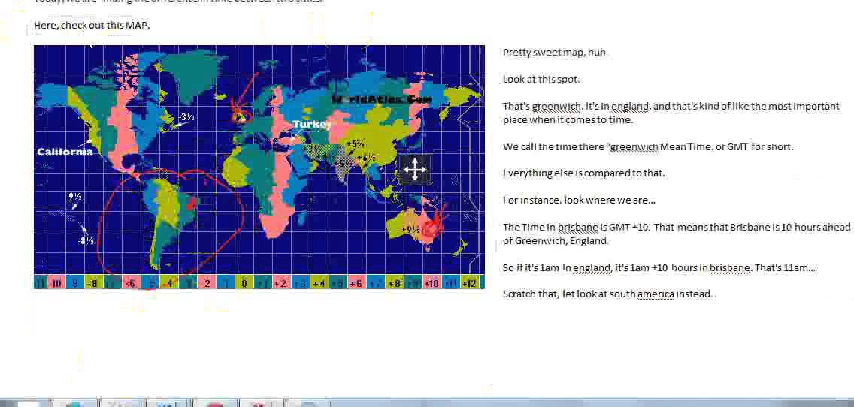Click the "-8½" offset label in the Pacific
Image resolution: width=854 pixels, height=407 pixels.
click(86, 240)
